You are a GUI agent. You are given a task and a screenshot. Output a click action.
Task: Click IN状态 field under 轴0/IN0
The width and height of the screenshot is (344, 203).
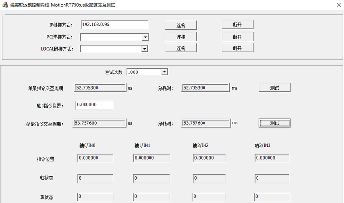(96, 197)
